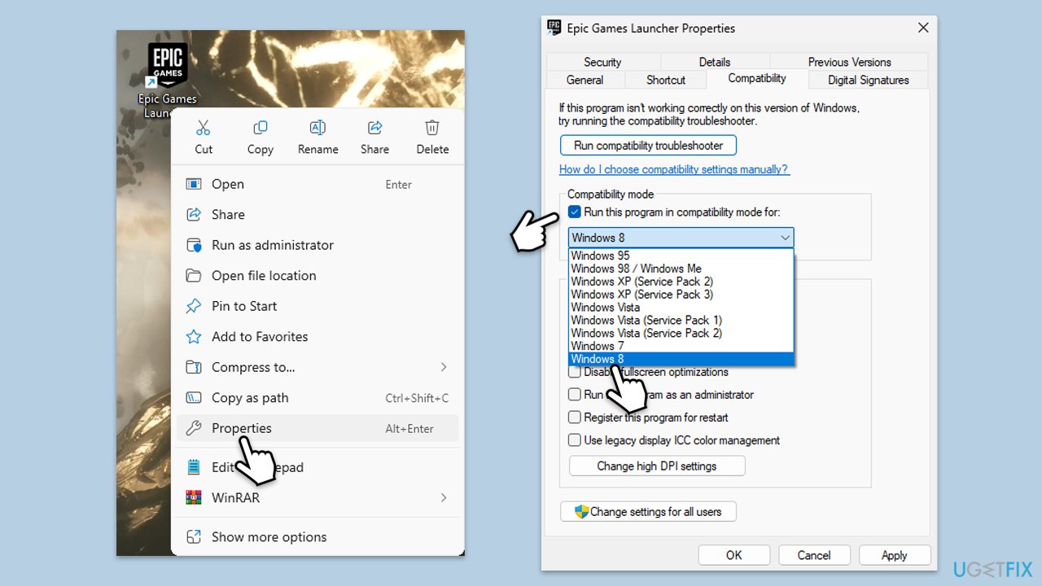Uncheck Run this program in compatibility mode
This screenshot has height=586, width=1042.
point(575,212)
